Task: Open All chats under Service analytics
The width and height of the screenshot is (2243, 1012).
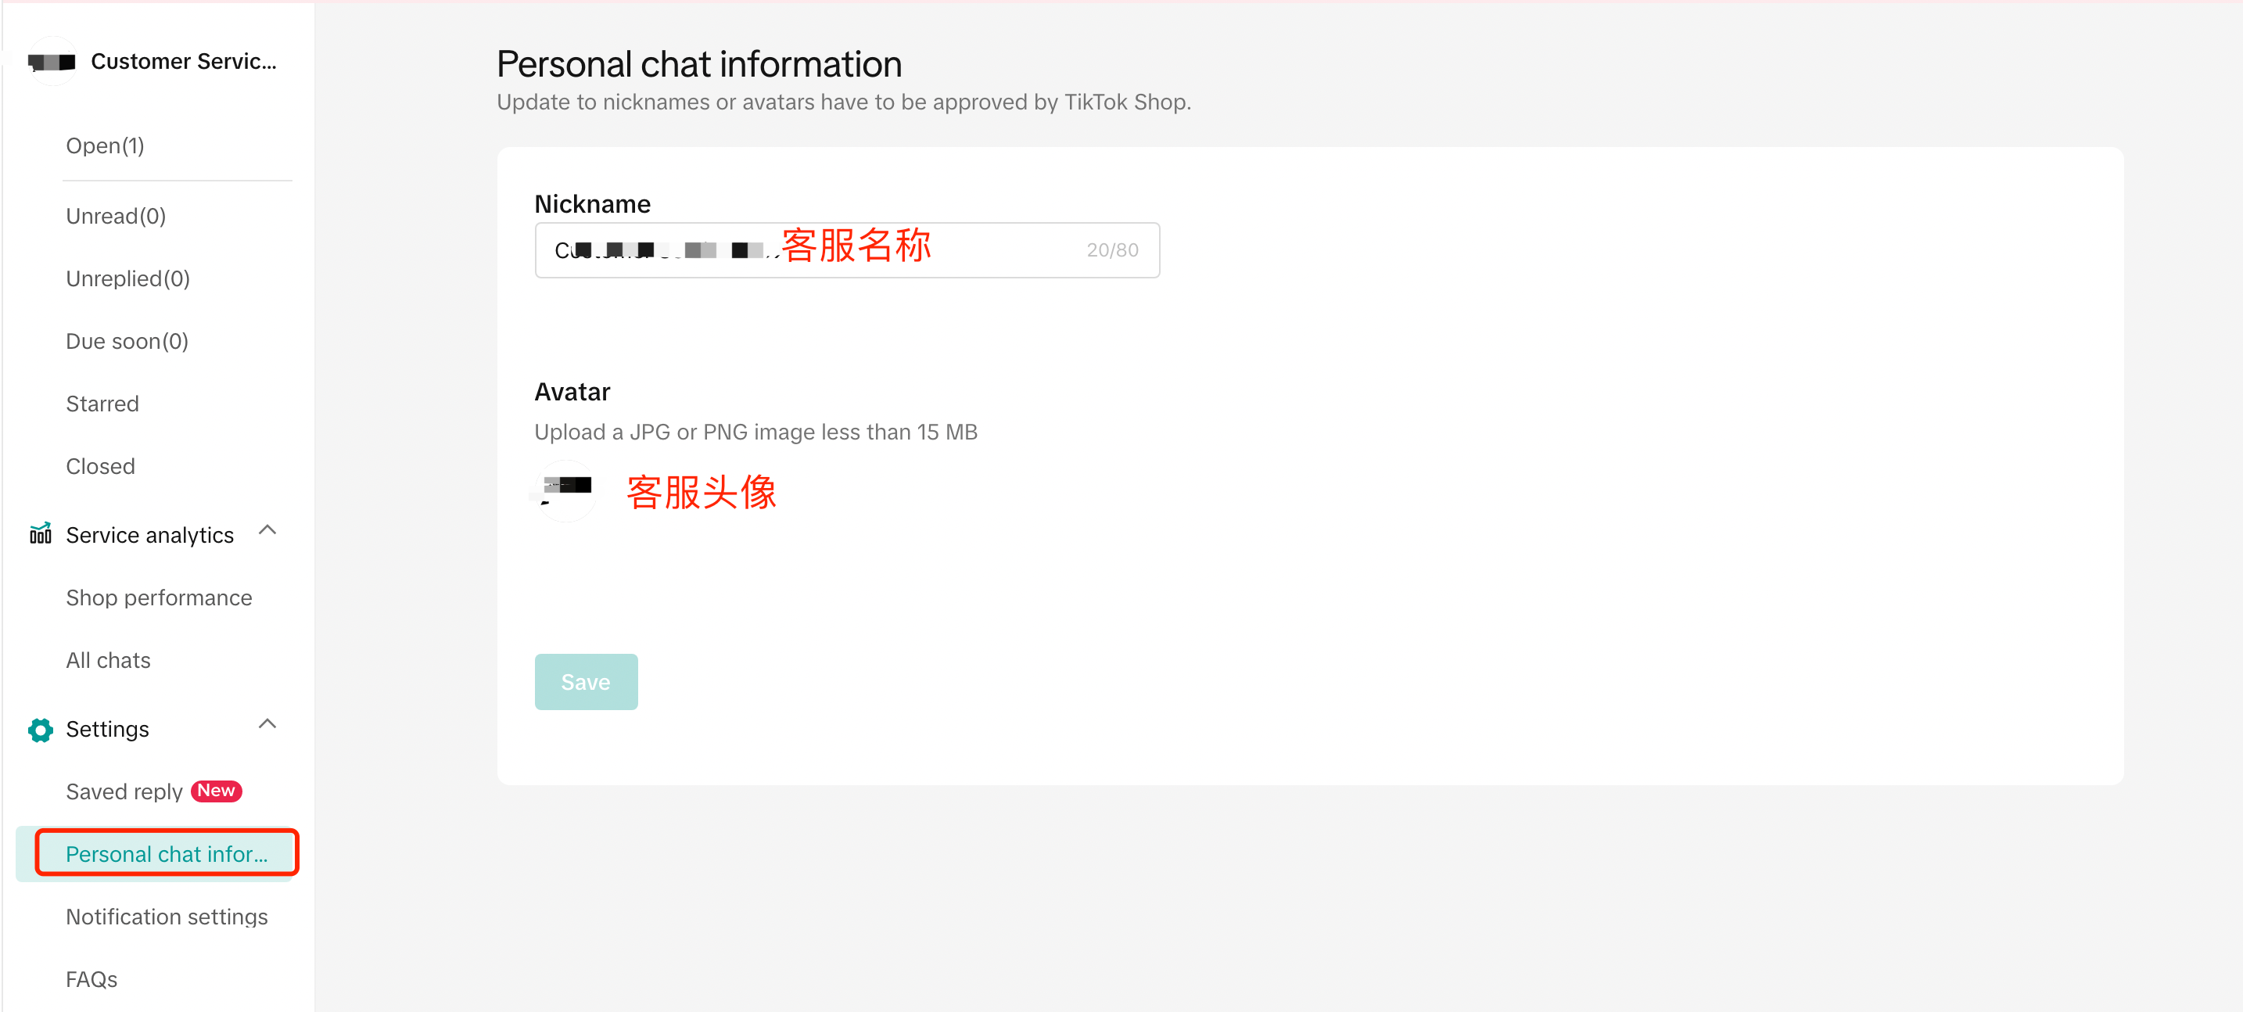Action: (109, 660)
